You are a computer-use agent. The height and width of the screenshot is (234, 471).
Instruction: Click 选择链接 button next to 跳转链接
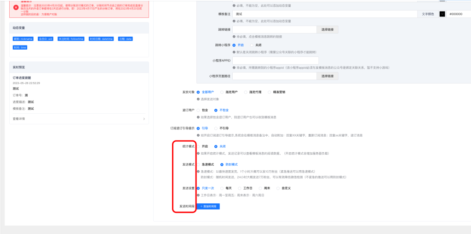(328, 29)
